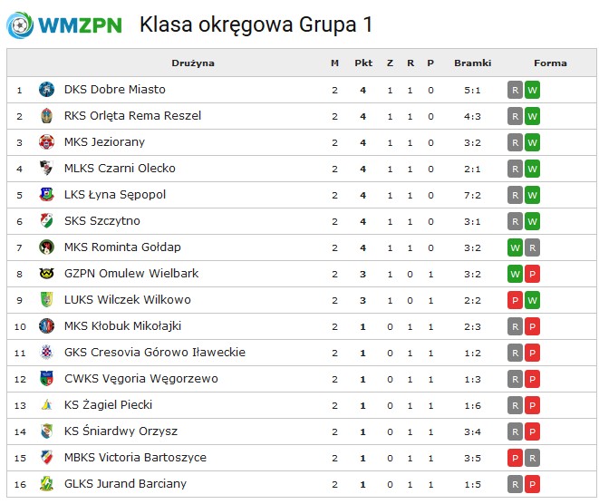This screenshot has height=504, width=599.
Task: Open KS Śniardwy Orzysz team link
Action: coord(121,431)
